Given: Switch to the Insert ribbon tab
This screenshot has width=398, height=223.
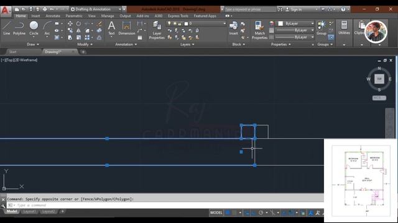Looking at the screenshot, I should (35, 16).
